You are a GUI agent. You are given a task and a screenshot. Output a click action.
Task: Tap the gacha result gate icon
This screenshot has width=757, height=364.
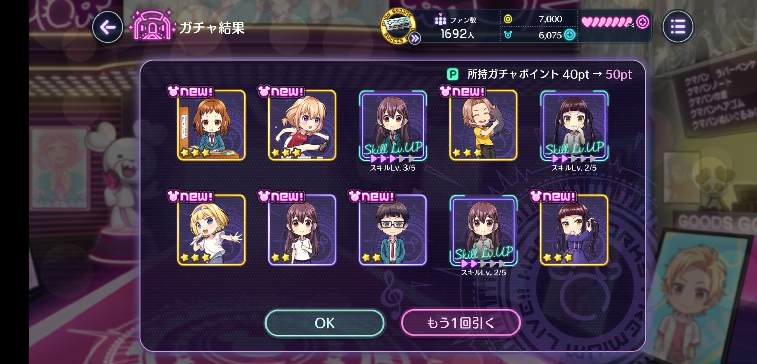[x=152, y=26]
